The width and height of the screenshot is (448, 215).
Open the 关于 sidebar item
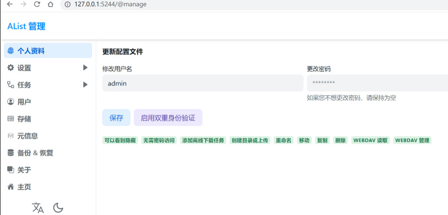(48, 170)
